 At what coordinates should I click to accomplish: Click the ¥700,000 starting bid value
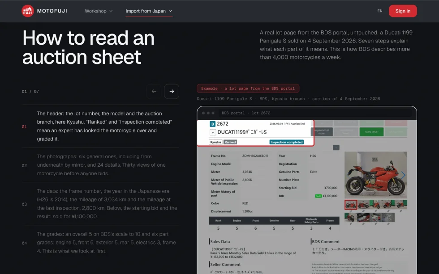[331, 188]
